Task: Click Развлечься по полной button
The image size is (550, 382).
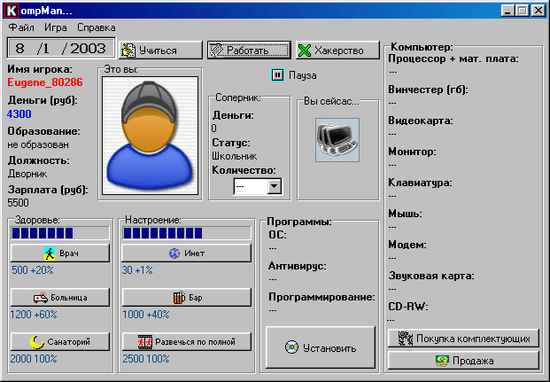Action: [187, 341]
